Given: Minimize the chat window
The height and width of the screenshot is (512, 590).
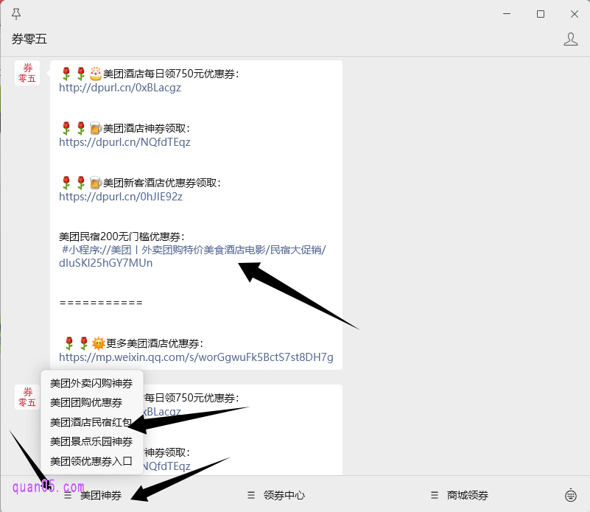Looking at the screenshot, I should pyautogui.click(x=507, y=14).
